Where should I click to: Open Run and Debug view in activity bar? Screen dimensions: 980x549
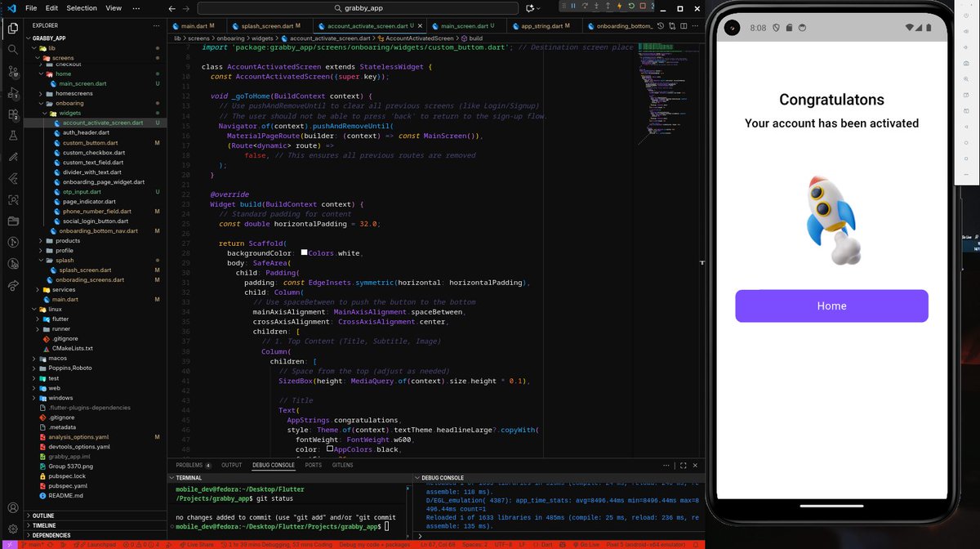pos(13,92)
